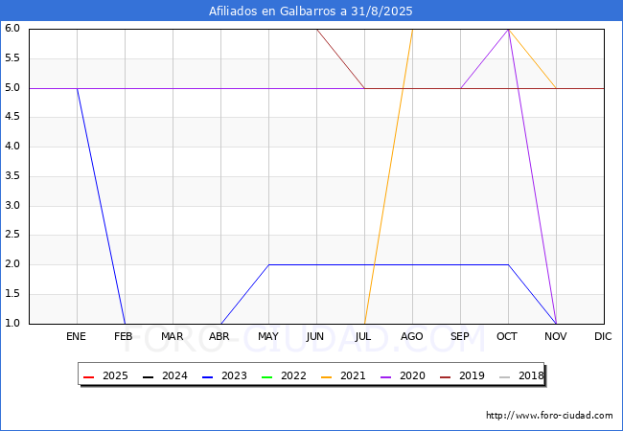Click the 6.0 y-axis value

coord(12,28)
